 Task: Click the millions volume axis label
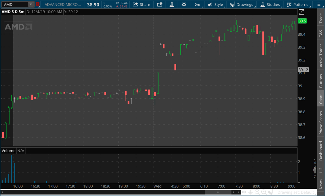click(x=314, y=168)
